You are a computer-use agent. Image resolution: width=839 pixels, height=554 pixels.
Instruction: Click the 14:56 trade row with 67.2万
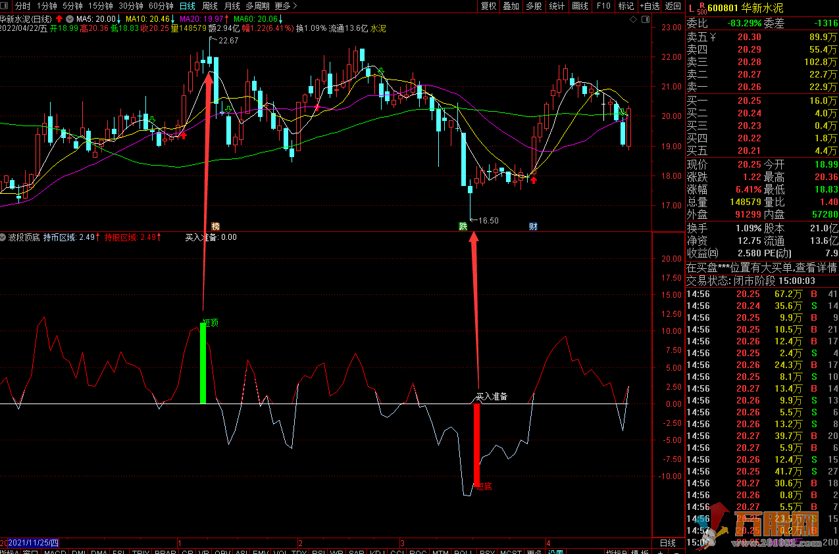click(x=762, y=294)
